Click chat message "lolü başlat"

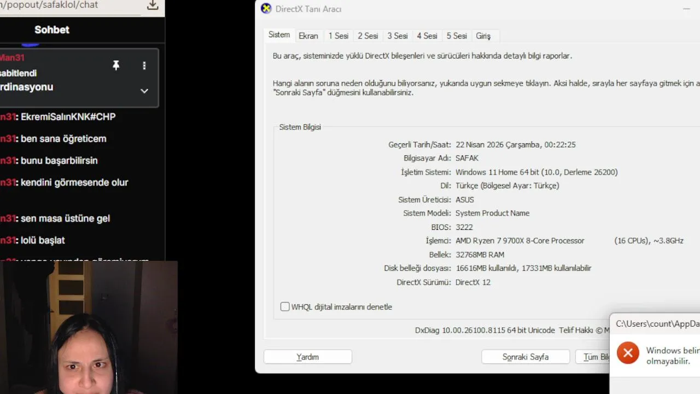[x=43, y=240]
